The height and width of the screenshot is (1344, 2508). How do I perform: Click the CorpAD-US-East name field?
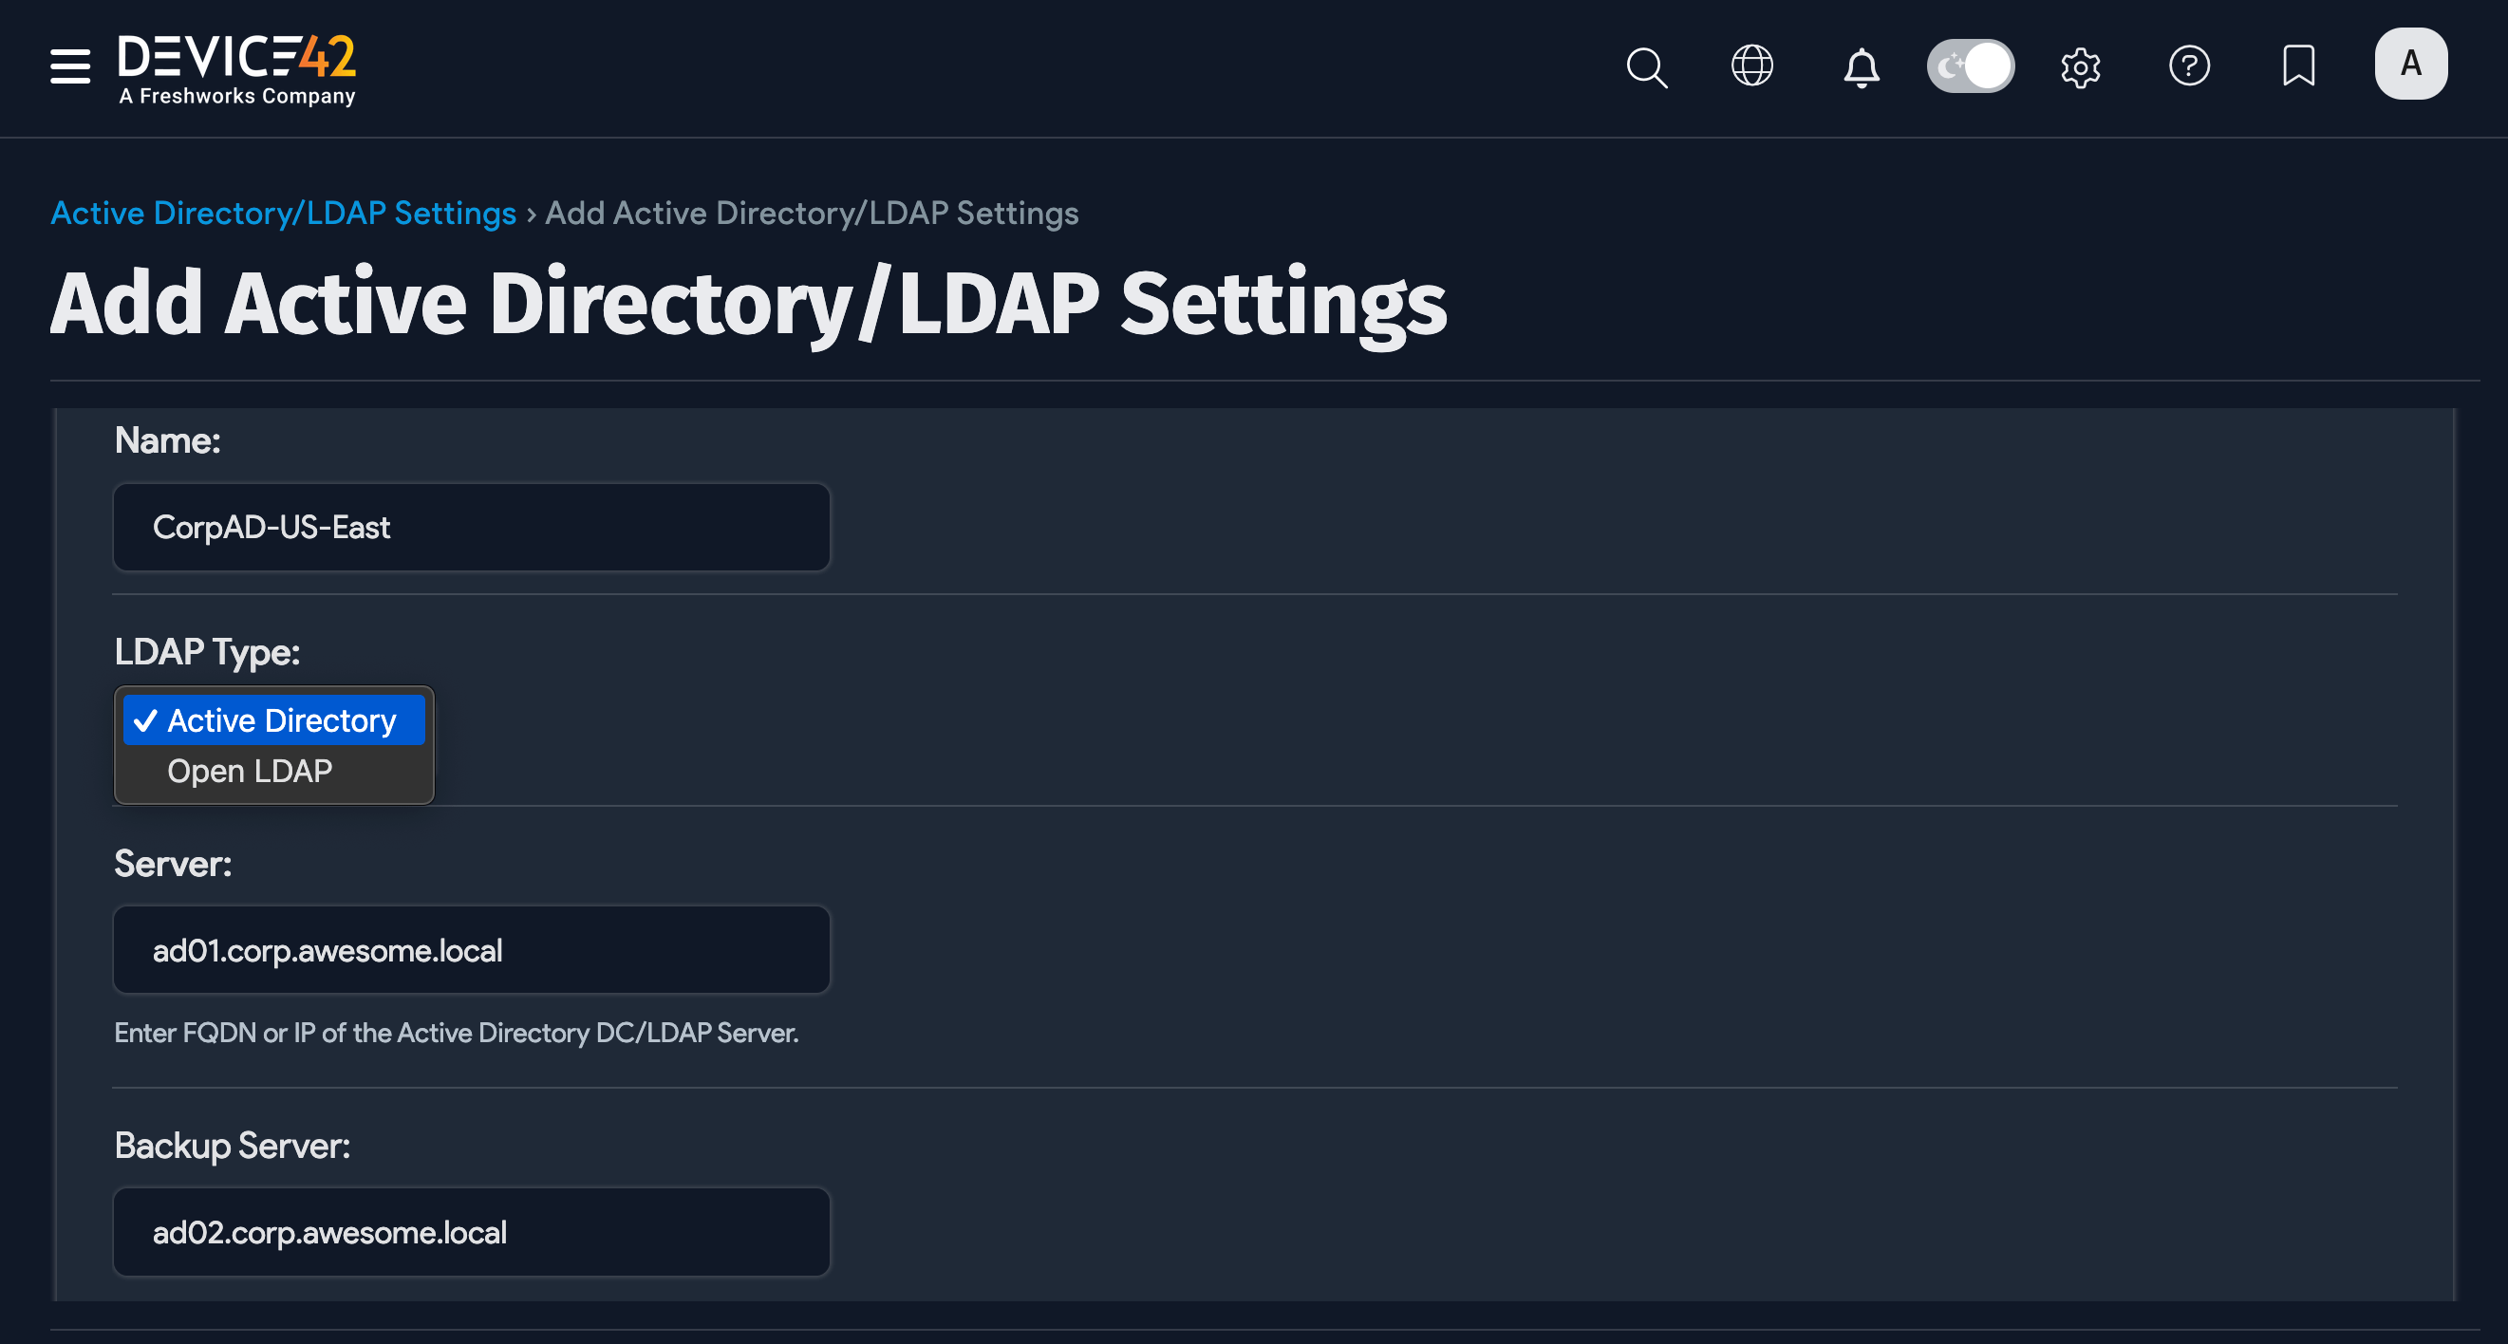tap(471, 528)
